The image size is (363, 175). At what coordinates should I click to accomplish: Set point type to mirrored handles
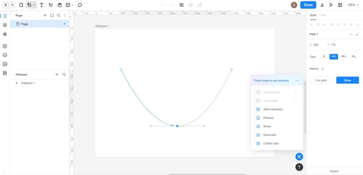(334, 57)
